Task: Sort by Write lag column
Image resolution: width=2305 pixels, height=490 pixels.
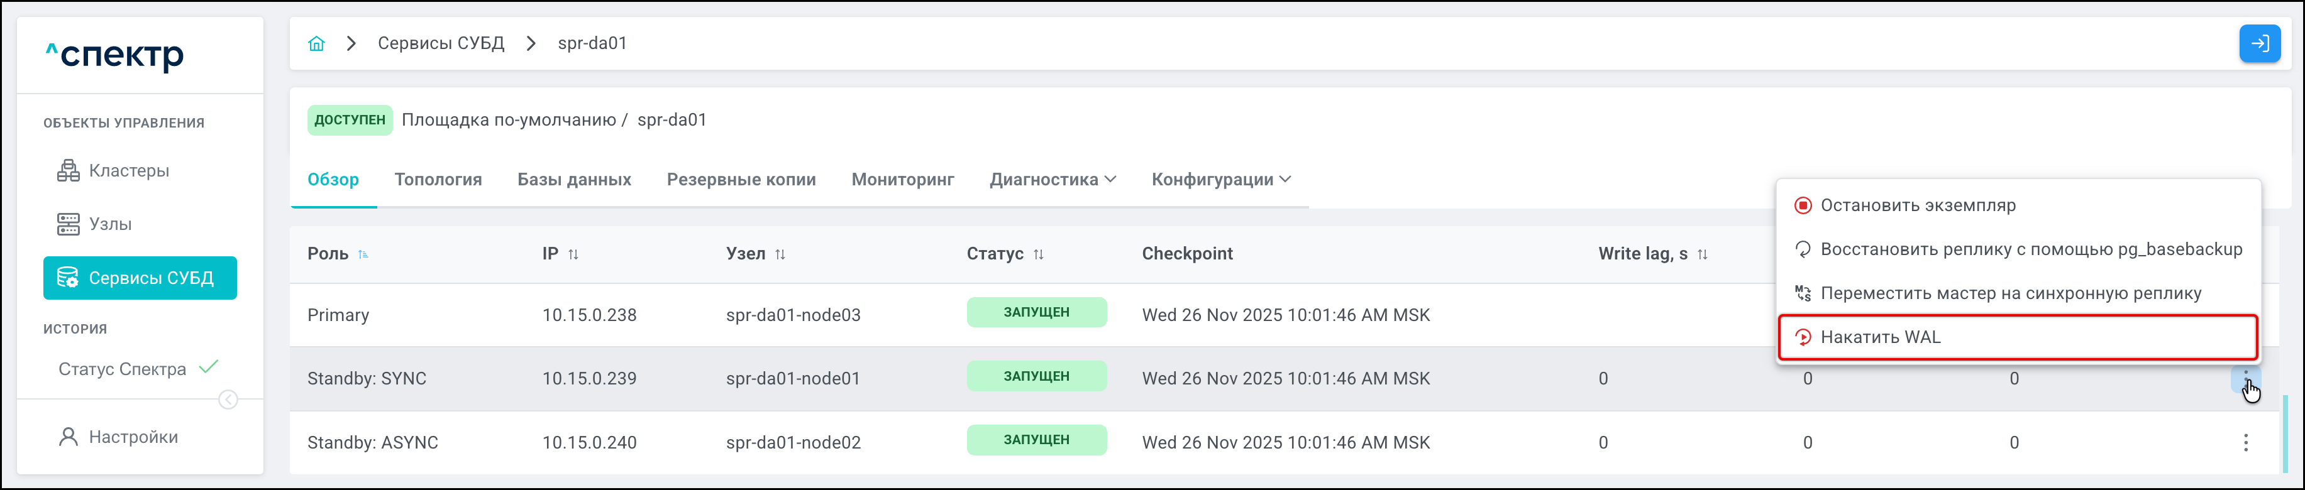Action: point(1702,255)
